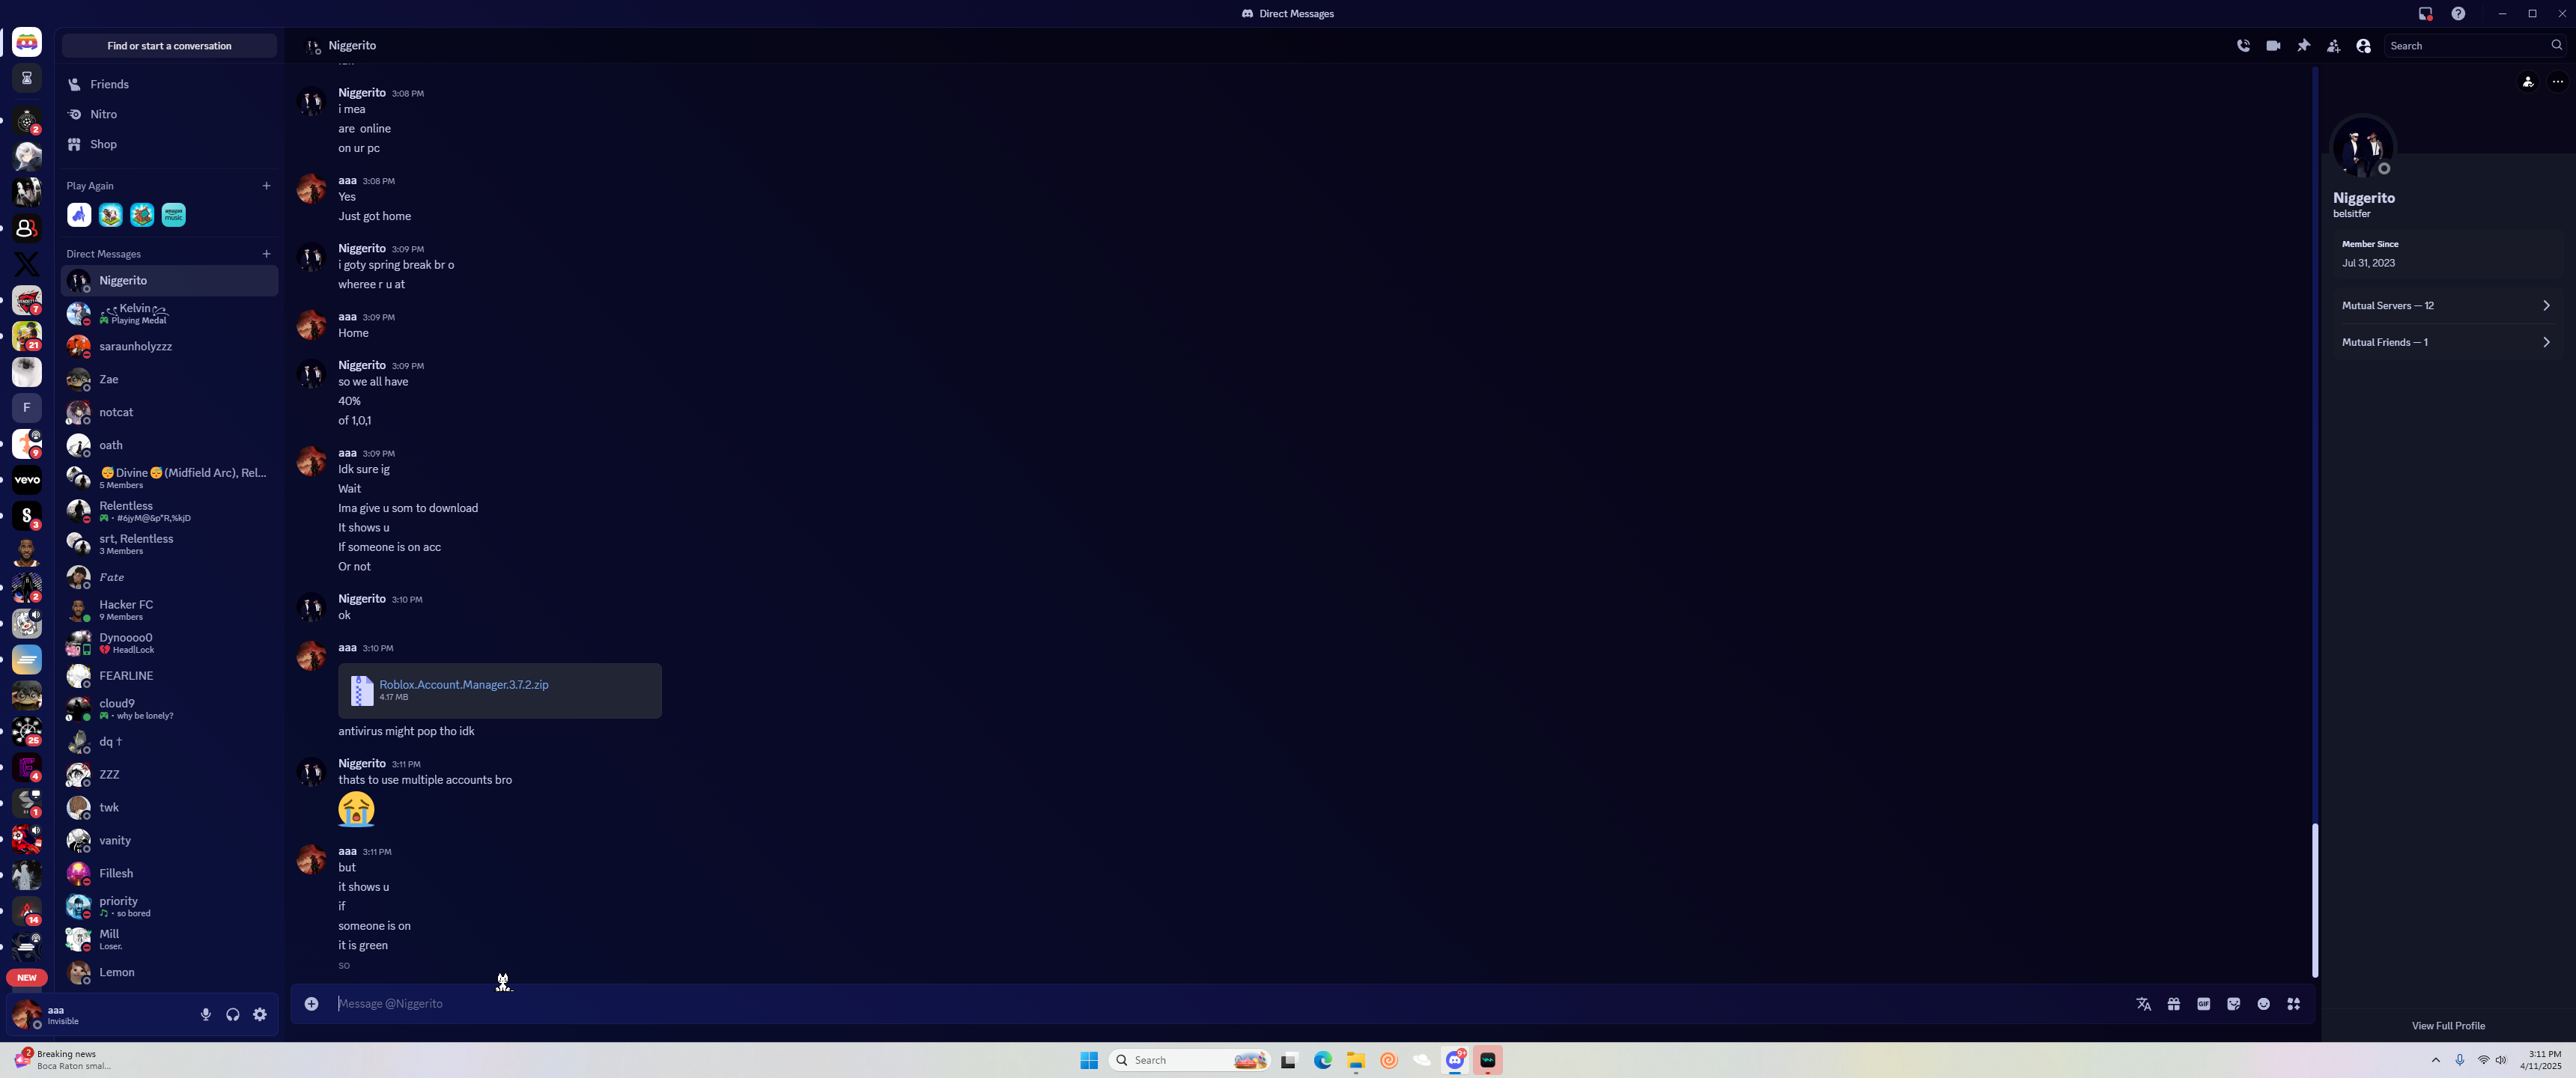Screen dimensions: 2576x1078
Task: Click the zip file icon in the attachment
Action: [x=361, y=690]
